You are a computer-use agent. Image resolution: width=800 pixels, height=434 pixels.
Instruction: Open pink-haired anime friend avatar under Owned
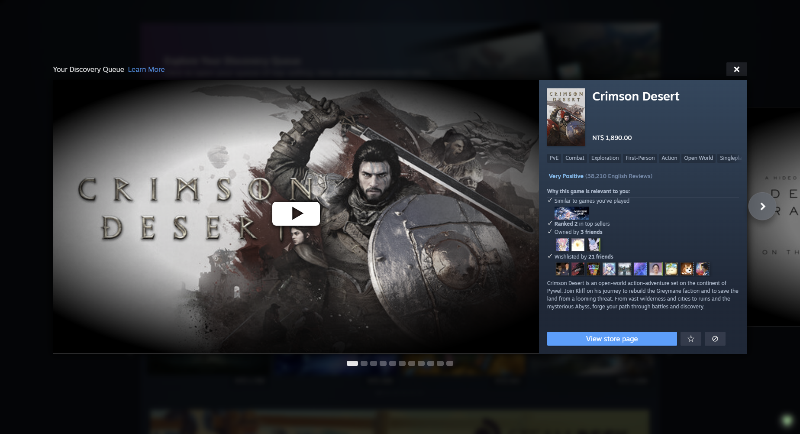coord(562,245)
